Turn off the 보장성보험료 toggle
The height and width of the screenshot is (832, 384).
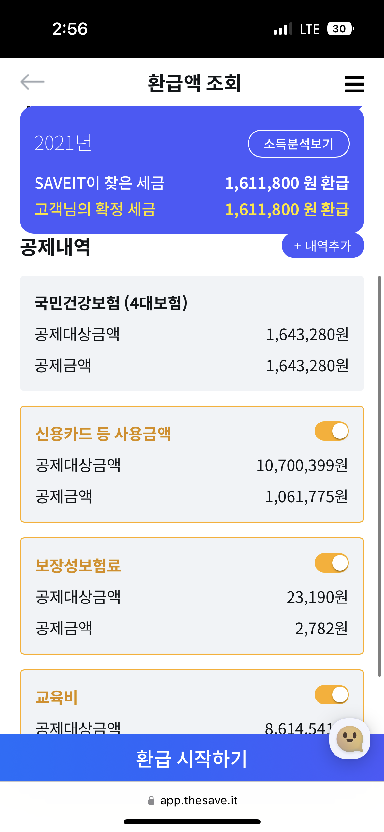[332, 563]
